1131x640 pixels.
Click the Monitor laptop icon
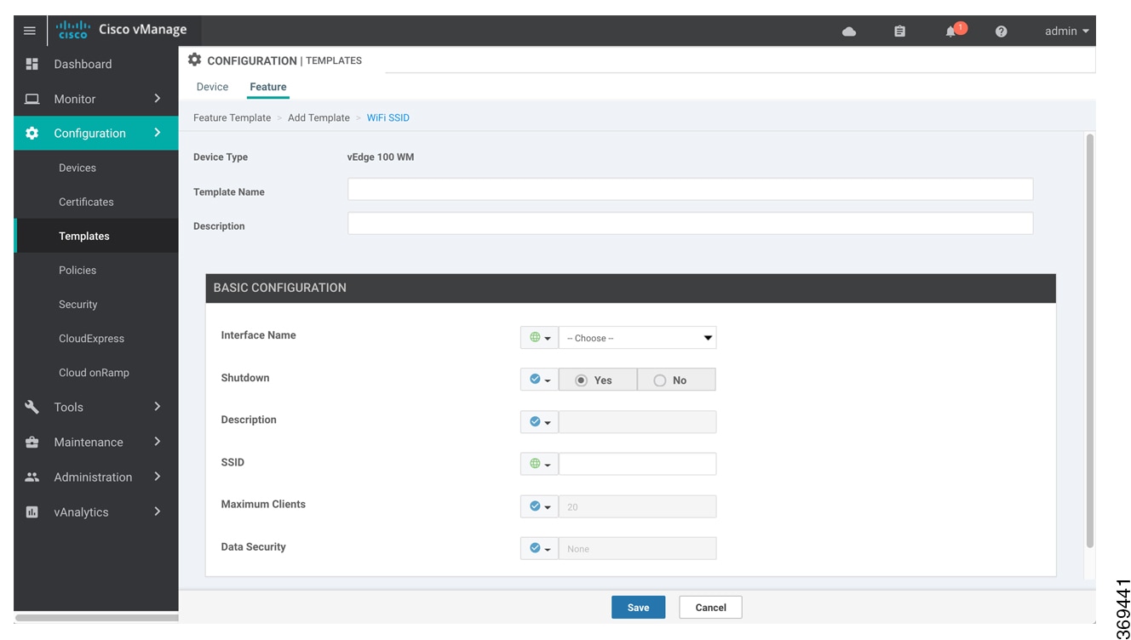(x=32, y=99)
